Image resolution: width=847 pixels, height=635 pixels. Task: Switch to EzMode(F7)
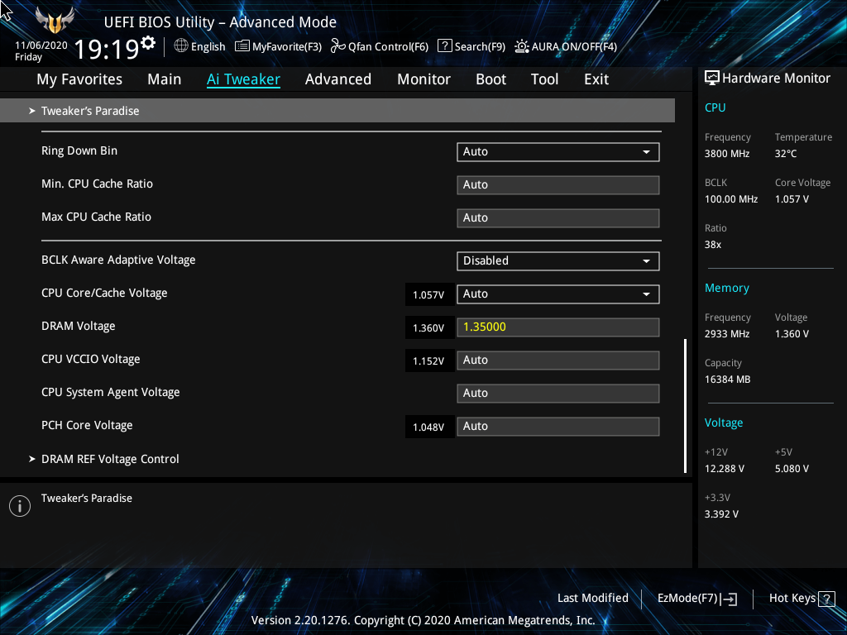(x=696, y=599)
